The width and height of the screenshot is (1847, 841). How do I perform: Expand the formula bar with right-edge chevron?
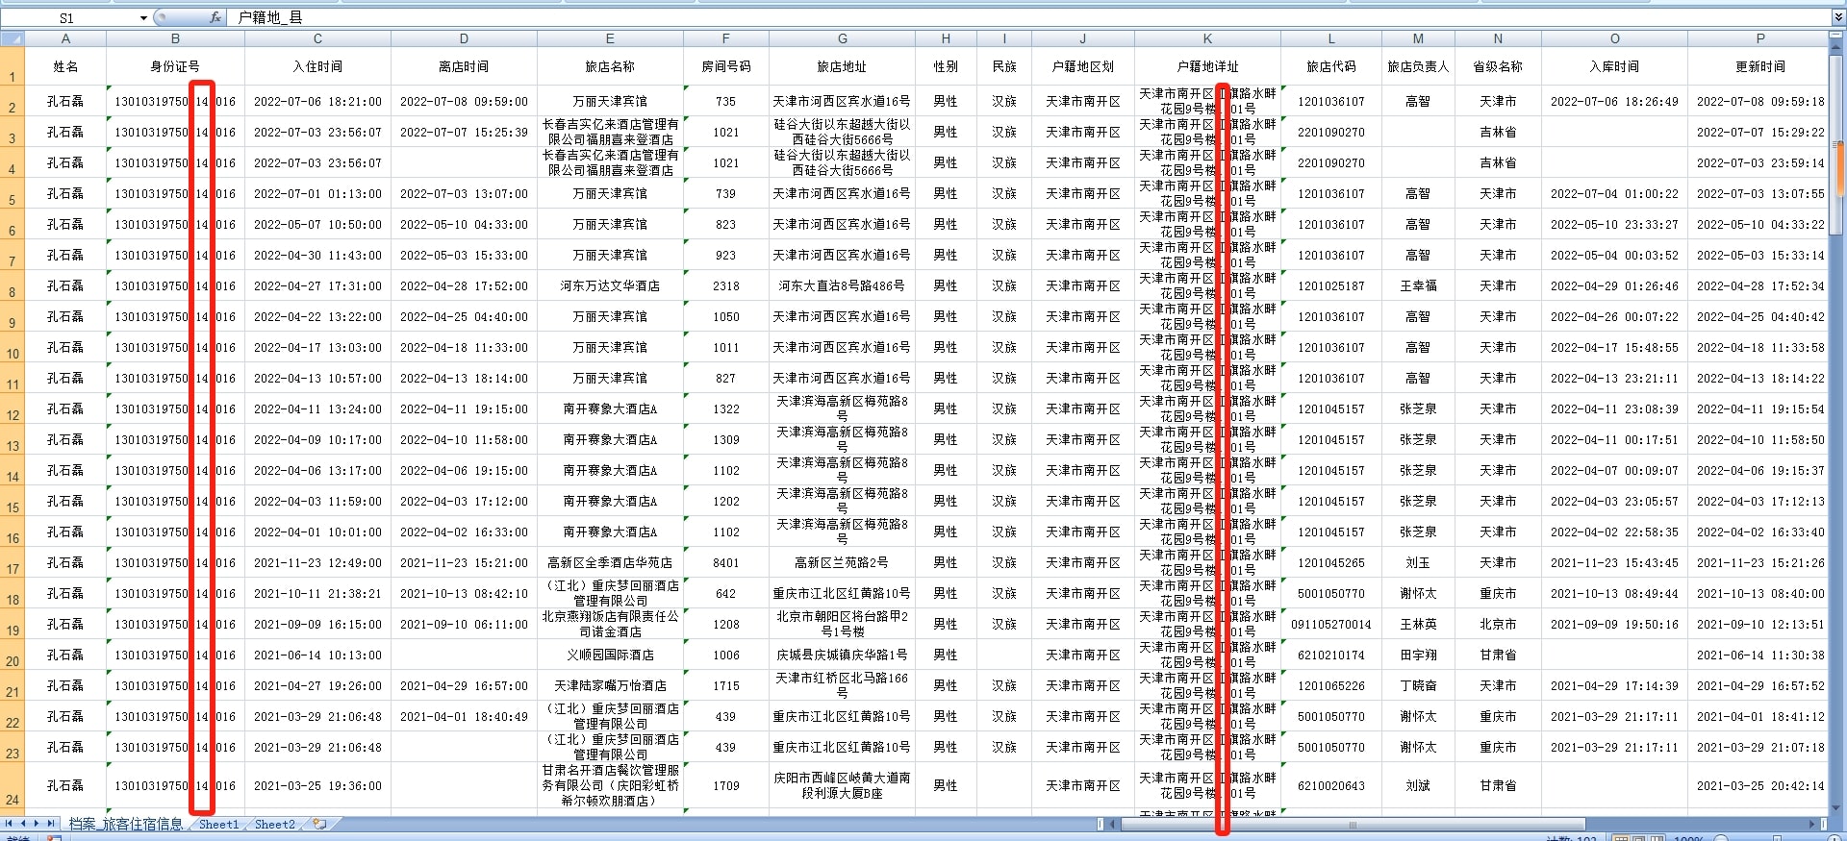click(x=1837, y=17)
